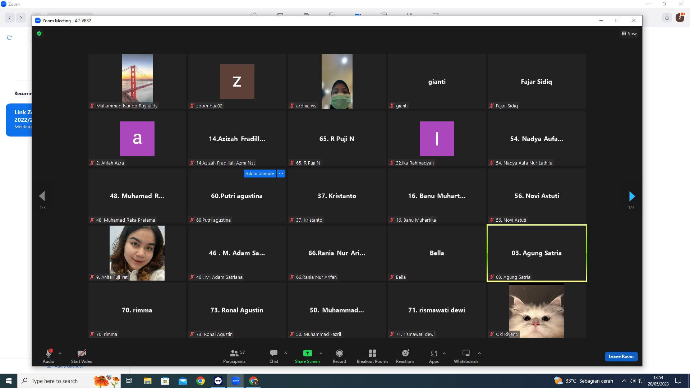Open the Apps panel
The width and height of the screenshot is (690, 388).
click(x=434, y=356)
